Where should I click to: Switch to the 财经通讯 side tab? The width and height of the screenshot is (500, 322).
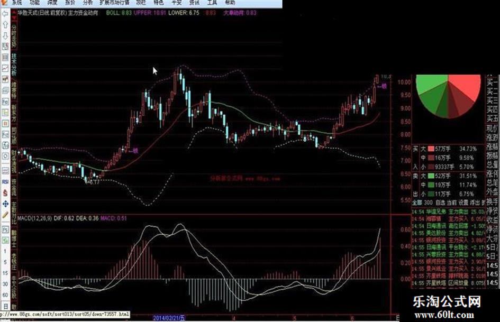click(14, 161)
